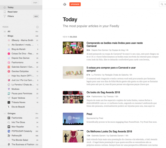This screenshot has width=166, height=148.
Task: Click the Fashionismo feed favicon
Action: pos(9,63)
